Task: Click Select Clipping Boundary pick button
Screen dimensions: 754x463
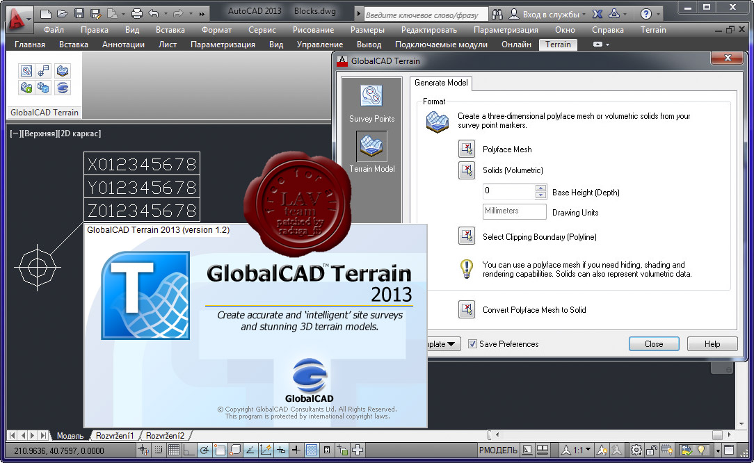Action: [467, 236]
